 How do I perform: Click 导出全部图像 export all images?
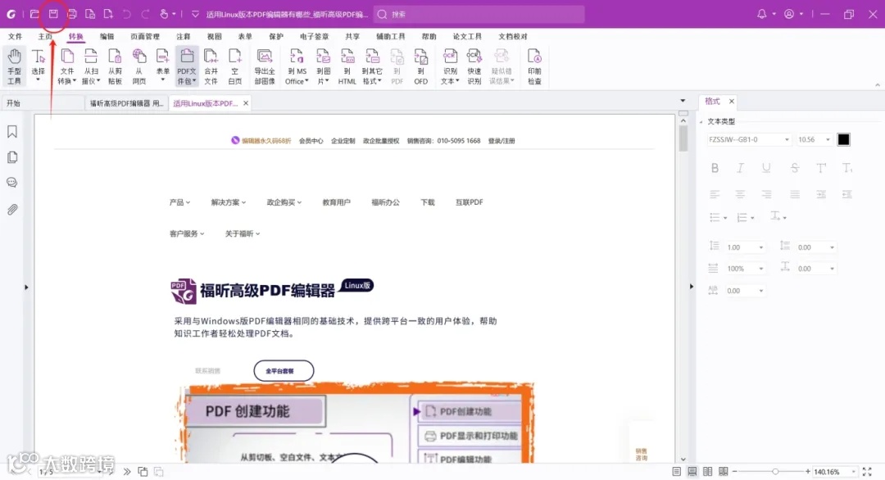click(x=265, y=66)
